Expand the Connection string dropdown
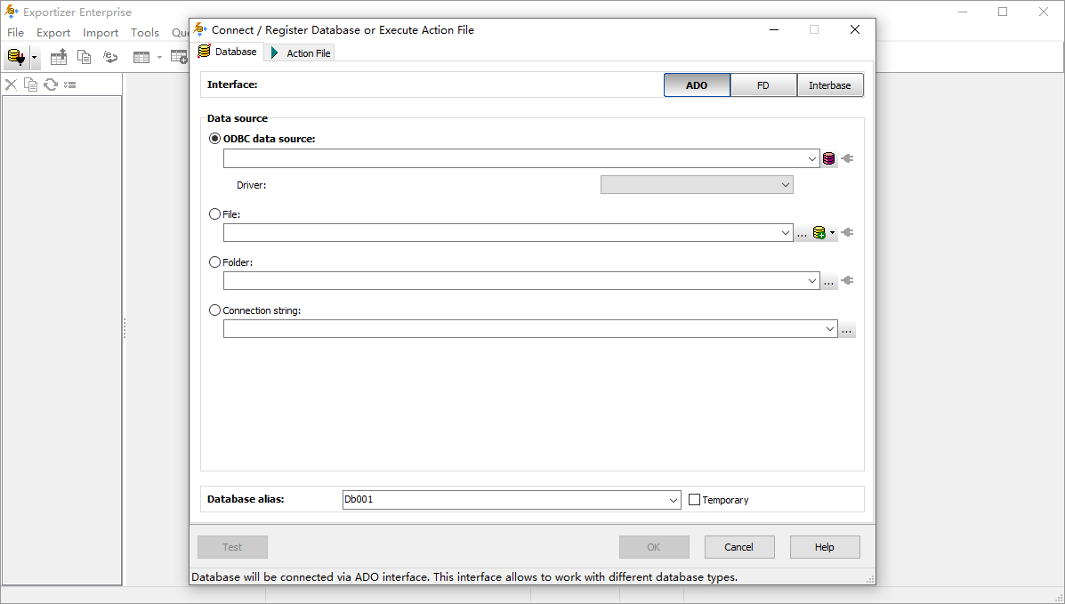This screenshot has width=1065, height=604. [829, 329]
